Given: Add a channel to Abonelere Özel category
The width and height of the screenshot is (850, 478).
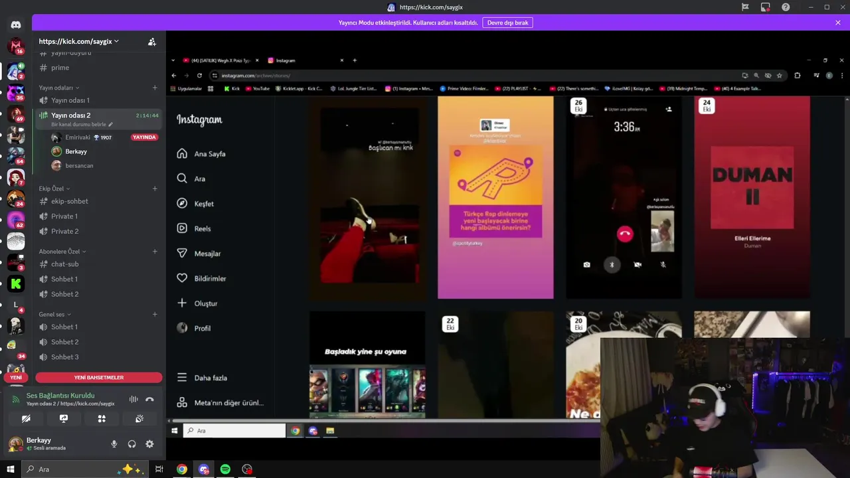Looking at the screenshot, I should coord(155,252).
